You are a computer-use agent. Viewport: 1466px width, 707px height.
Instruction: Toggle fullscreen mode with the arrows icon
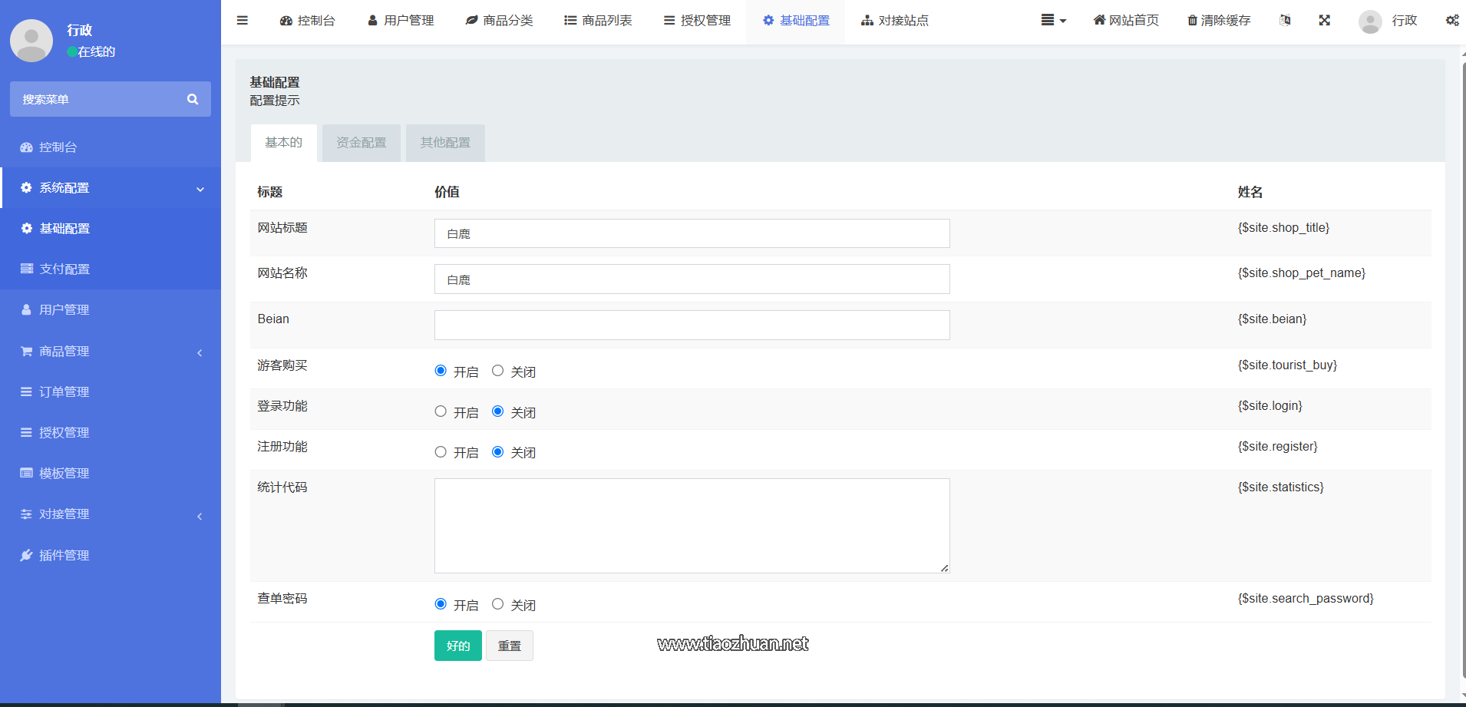pos(1326,20)
